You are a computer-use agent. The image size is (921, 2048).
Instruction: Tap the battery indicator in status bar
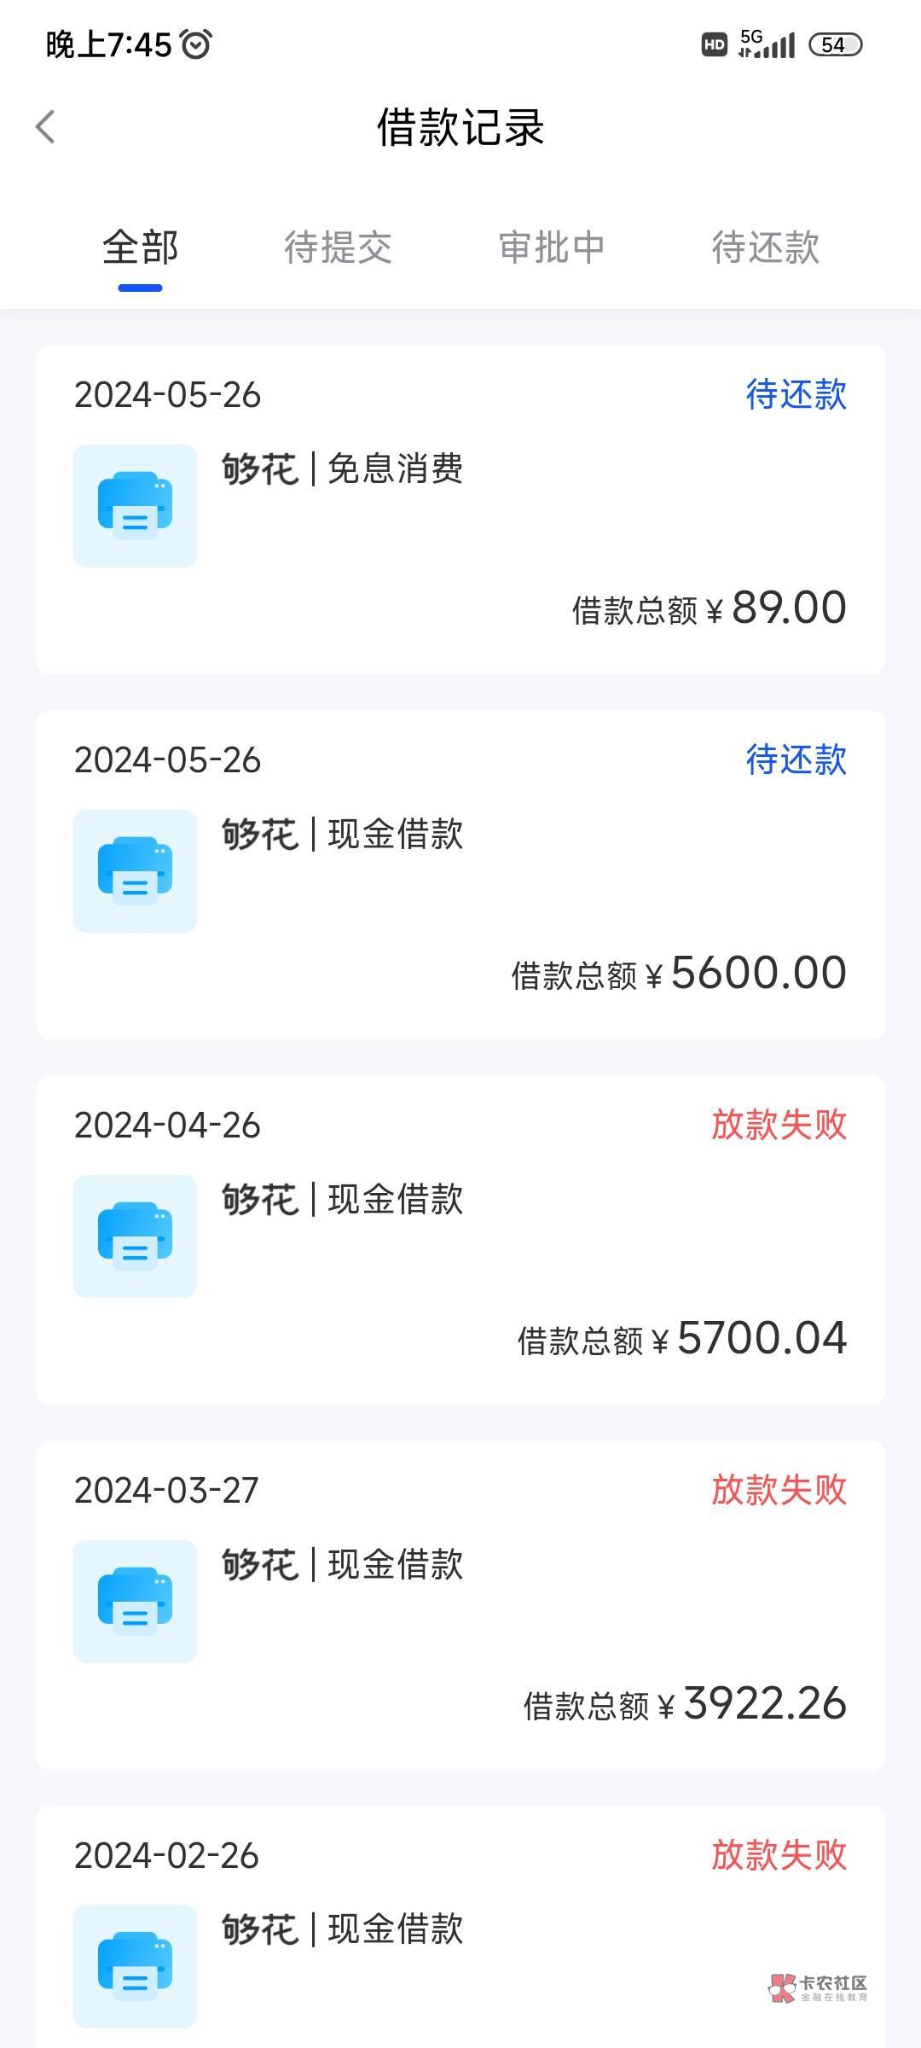click(x=835, y=44)
